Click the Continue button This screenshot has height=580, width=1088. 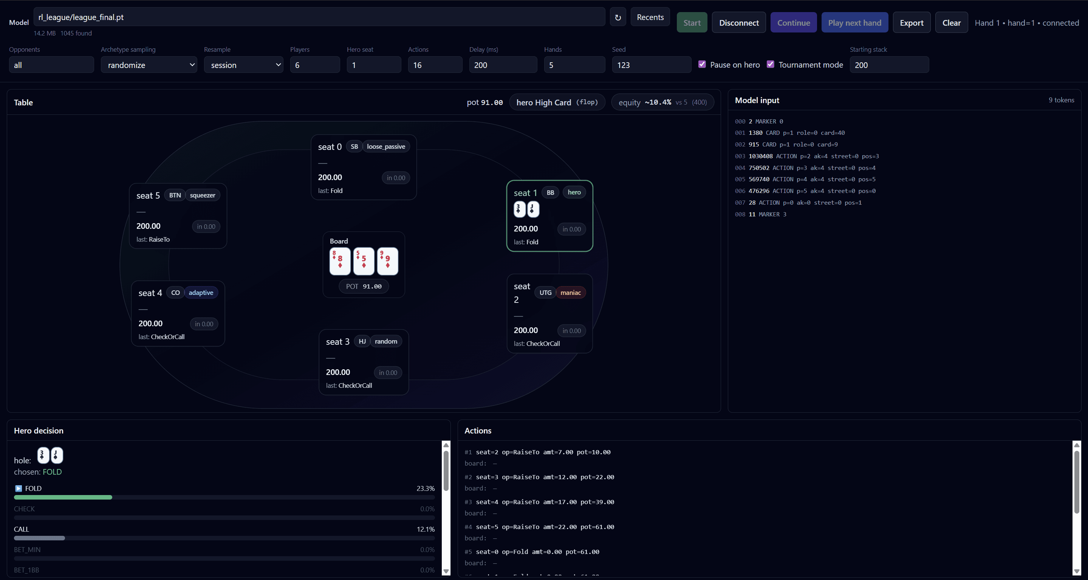[794, 23]
